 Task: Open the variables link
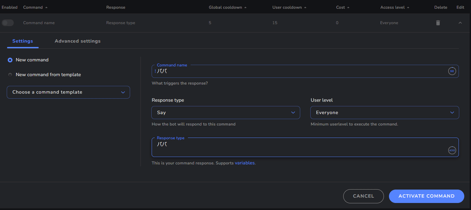245,163
